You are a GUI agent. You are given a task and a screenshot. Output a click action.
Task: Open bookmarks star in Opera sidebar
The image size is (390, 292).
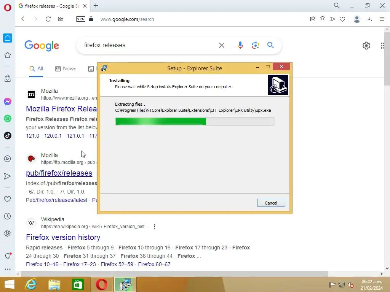(x=8, y=55)
